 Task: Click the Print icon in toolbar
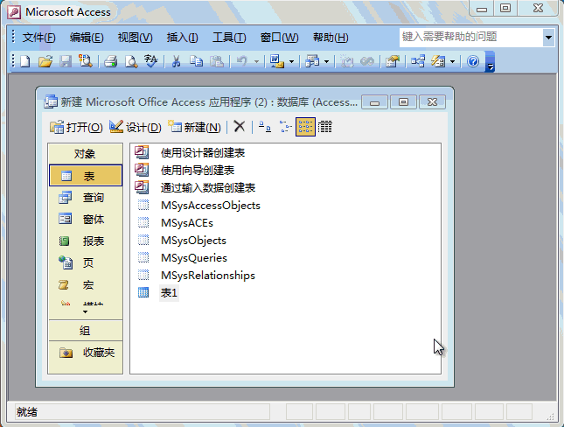pos(111,61)
